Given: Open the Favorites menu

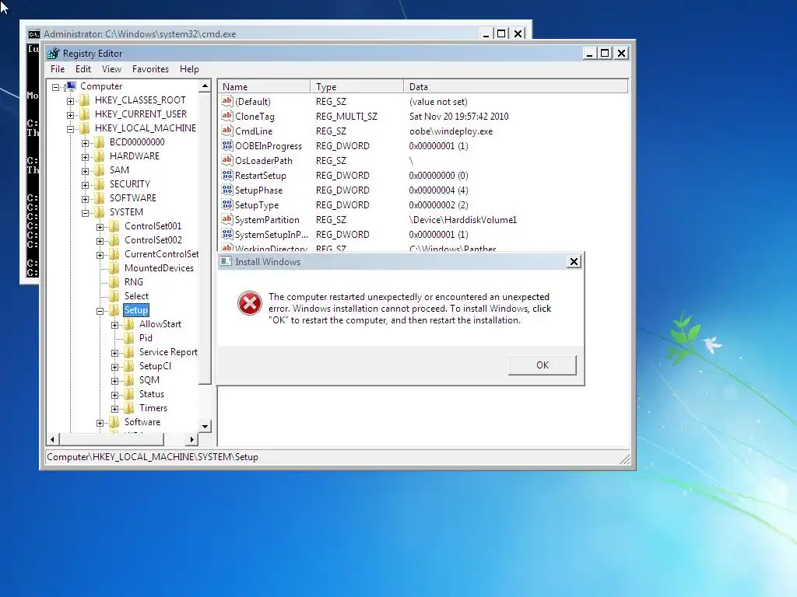Looking at the screenshot, I should (150, 69).
